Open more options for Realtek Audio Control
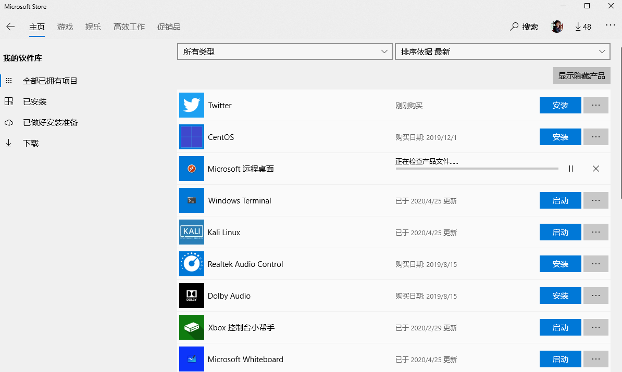This screenshot has width=622, height=372. pos(596,263)
